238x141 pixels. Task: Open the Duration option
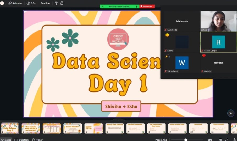point(21,140)
